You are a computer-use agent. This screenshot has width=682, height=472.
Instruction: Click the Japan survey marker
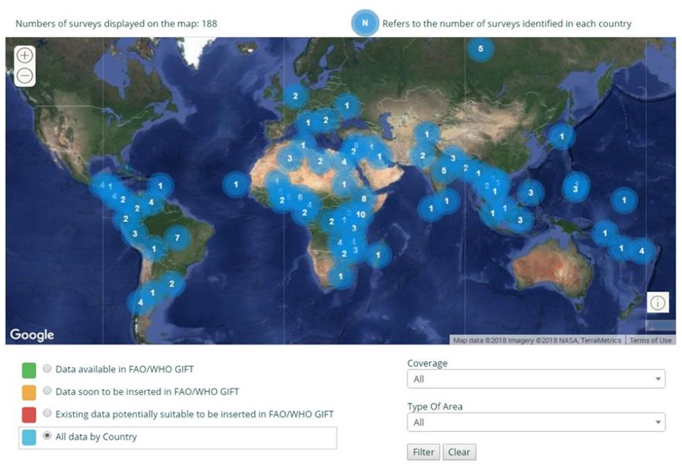[562, 137]
